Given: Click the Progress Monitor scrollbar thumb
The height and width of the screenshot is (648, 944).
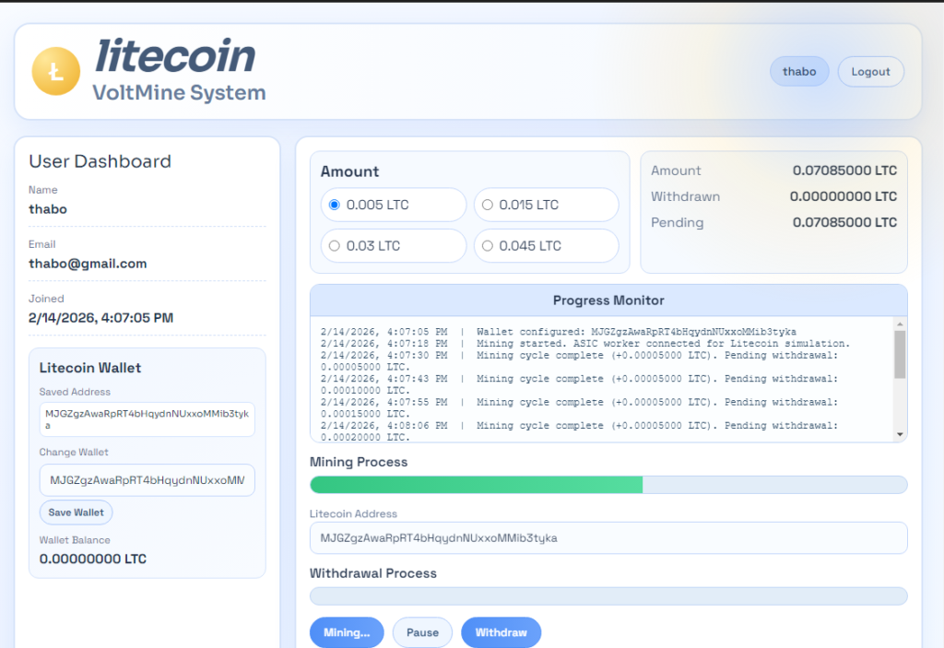Looking at the screenshot, I should [x=900, y=354].
